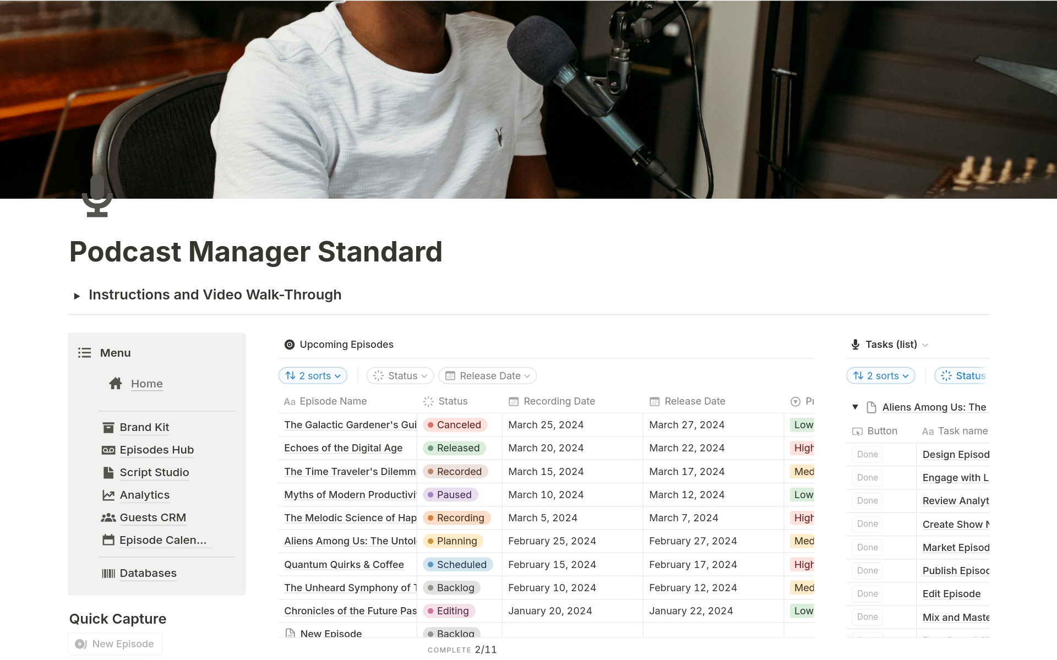Open 2 sorts dropdown on Upcoming Episodes
This screenshot has width=1057, height=660.
pyautogui.click(x=313, y=375)
